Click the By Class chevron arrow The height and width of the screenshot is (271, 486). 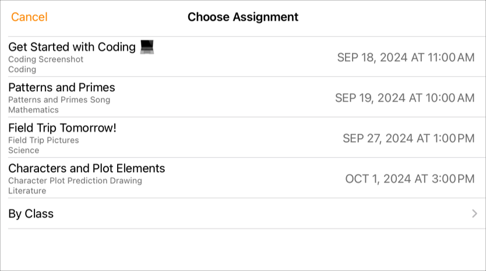pyautogui.click(x=474, y=214)
